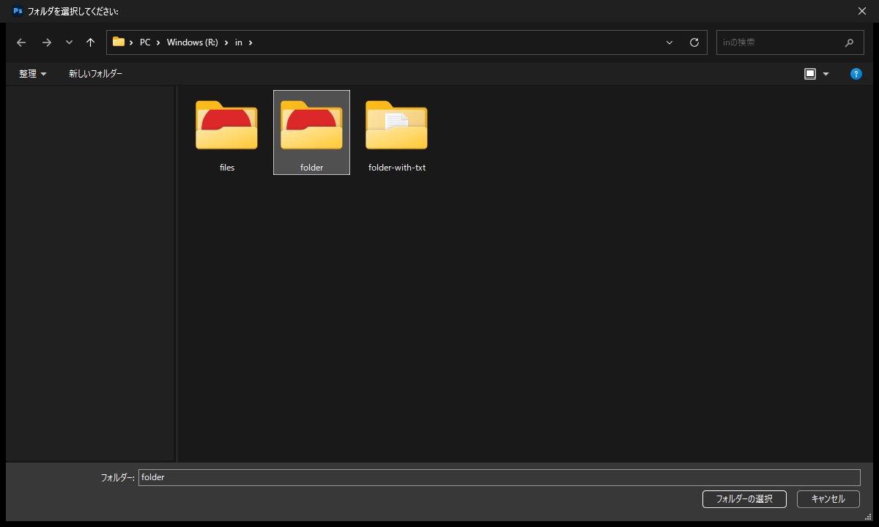Click the 'folder-with-txt' name label
The image size is (879, 527).
397,168
